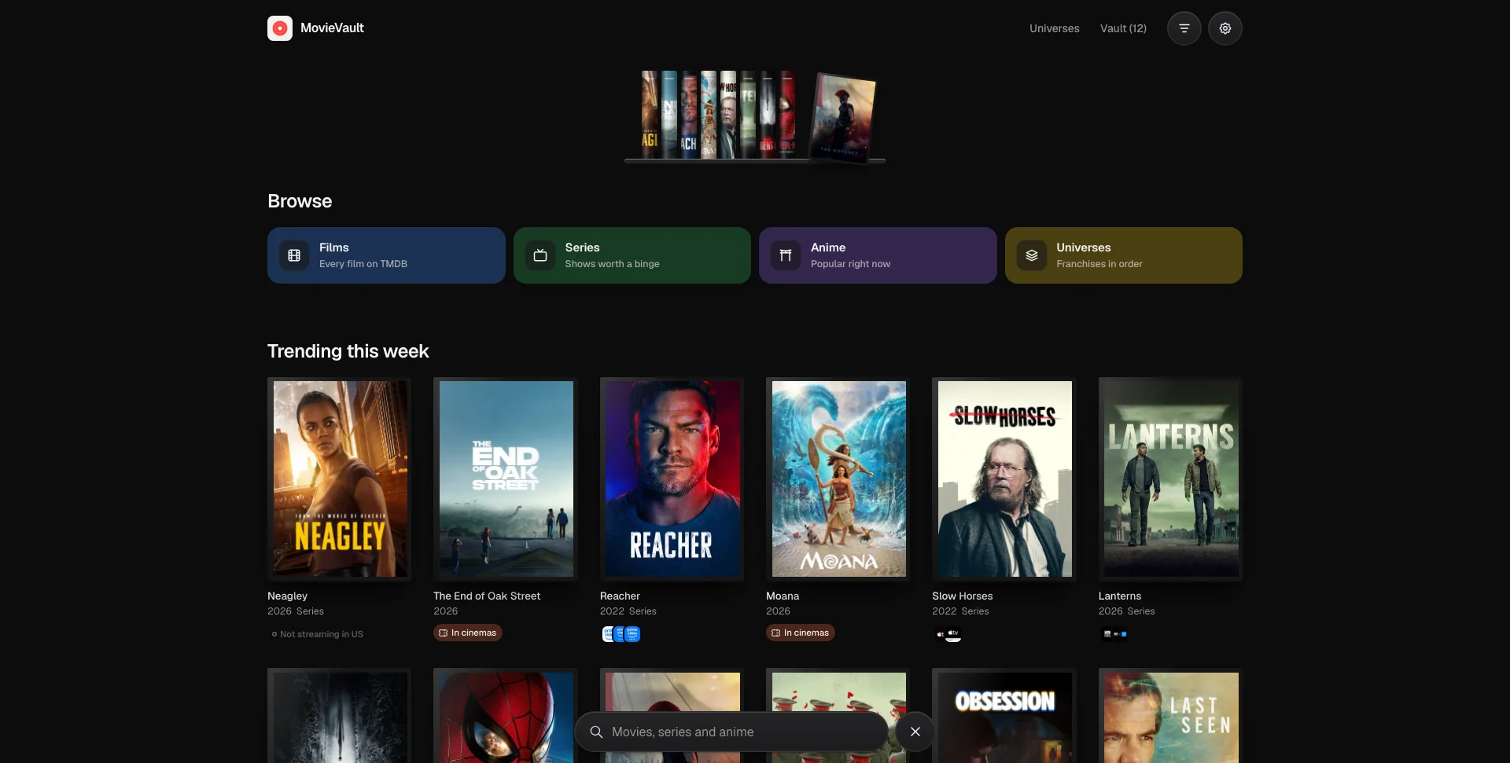Click In cinemas badge under The End of Oak Street
The width and height of the screenshot is (1510, 763).
coord(468,633)
